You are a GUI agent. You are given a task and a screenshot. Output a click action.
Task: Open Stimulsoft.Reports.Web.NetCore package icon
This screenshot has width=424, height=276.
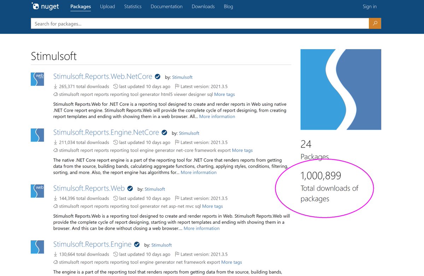click(37, 79)
